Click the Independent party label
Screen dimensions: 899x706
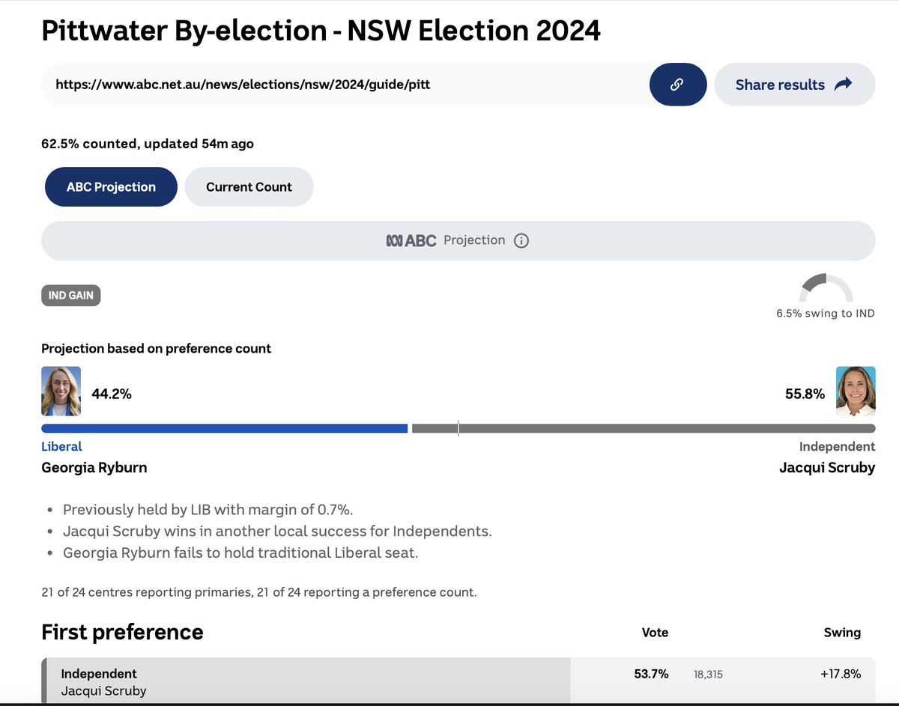837,446
